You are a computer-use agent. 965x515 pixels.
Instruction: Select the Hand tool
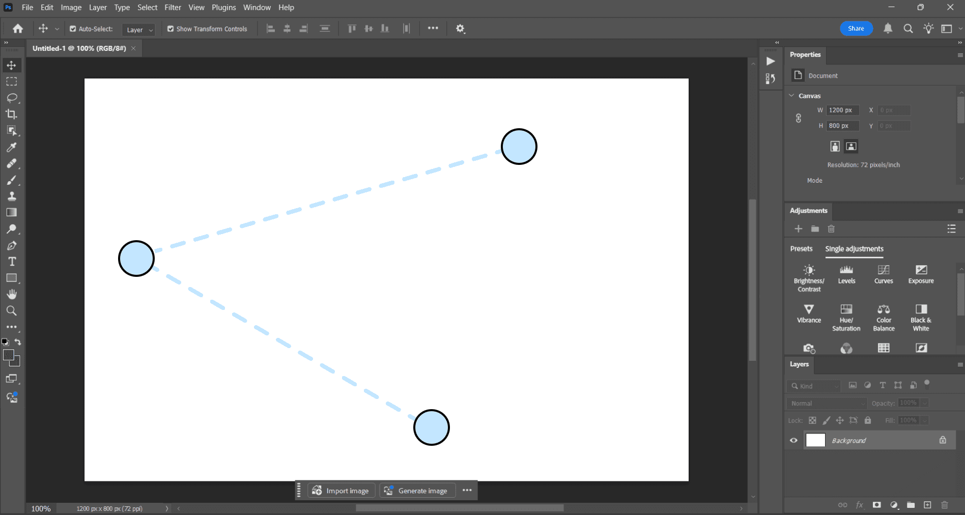pyautogui.click(x=11, y=294)
